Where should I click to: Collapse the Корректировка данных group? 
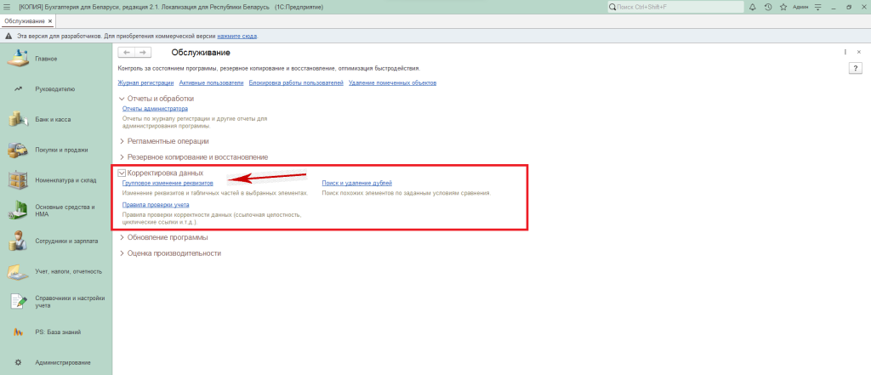coord(122,173)
